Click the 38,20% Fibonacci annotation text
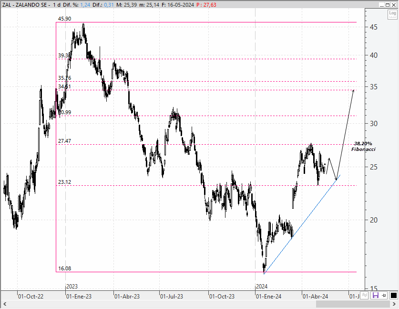 pyautogui.click(x=363, y=146)
